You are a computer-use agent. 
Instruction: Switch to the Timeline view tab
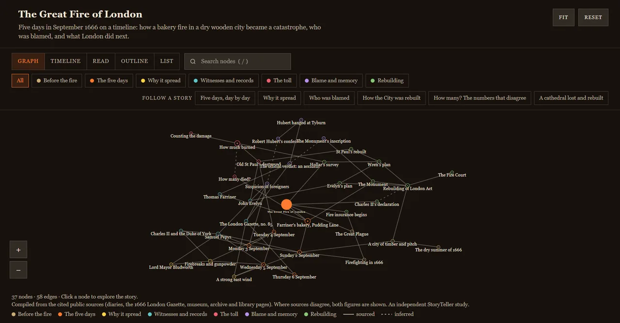click(x=65, y=62)
